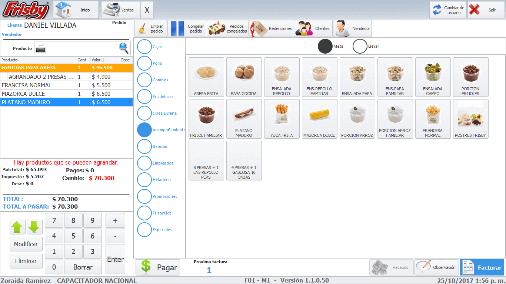Click the on-screen keyboard icon

[x=40, y=48]
